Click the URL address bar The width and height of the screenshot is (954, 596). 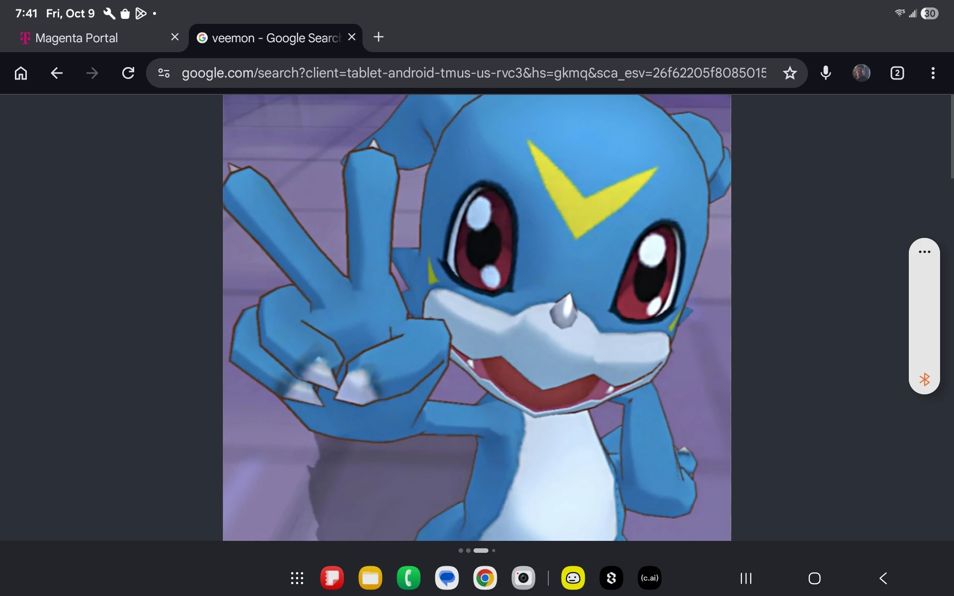tap(474, 74)
